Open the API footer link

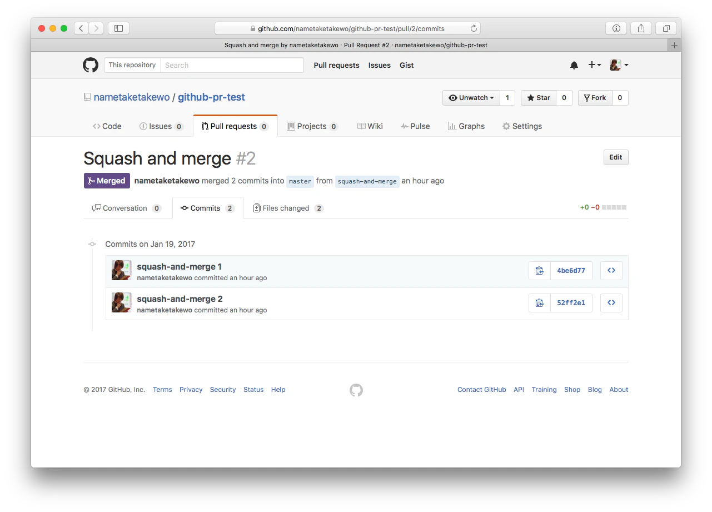[x=519, y=390]
